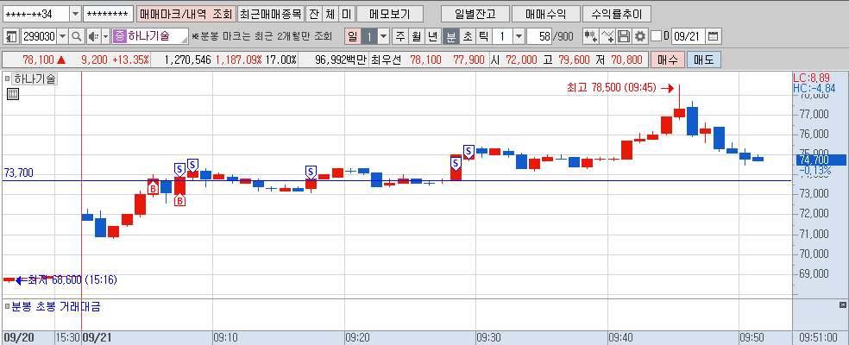Viewport: 849px width, 345px height.
Task: Click the 하나기술 chart title label
Action: (35, 79)
